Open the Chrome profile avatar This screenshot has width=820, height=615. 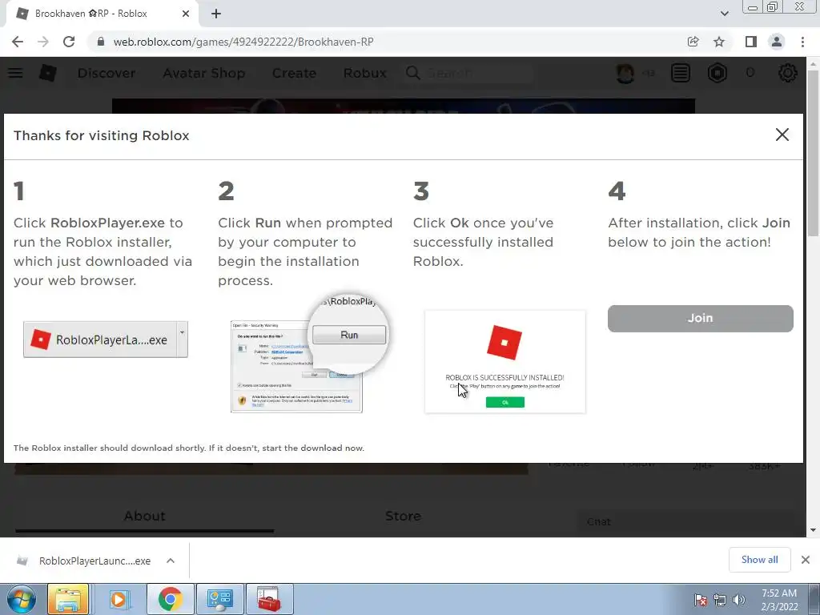pos(777,42)
